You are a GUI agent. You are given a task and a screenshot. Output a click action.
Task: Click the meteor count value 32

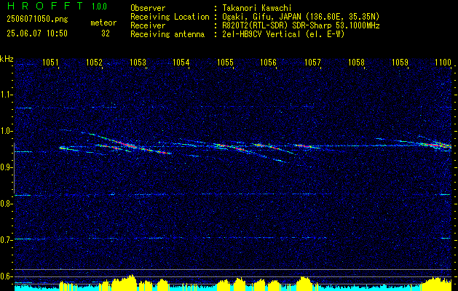tap(106, 33)
